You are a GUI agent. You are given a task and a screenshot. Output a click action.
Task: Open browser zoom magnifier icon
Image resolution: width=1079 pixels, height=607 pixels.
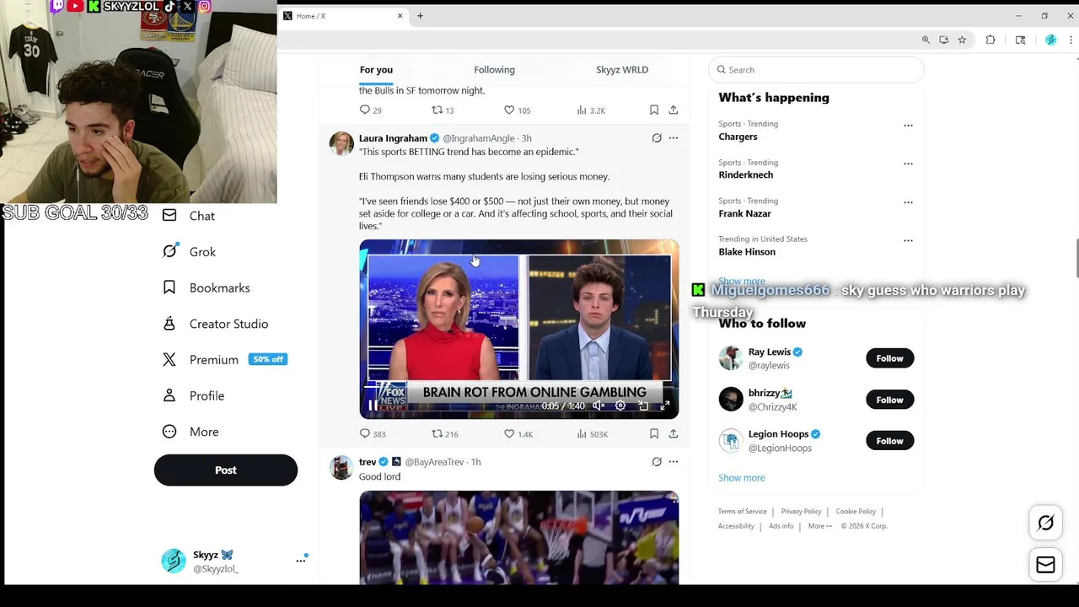tap(926, 40)
